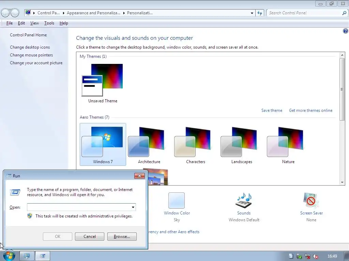349x261 pixels.
Task: Open the Screen Saver icon
Action: click(x=311, y=200)
